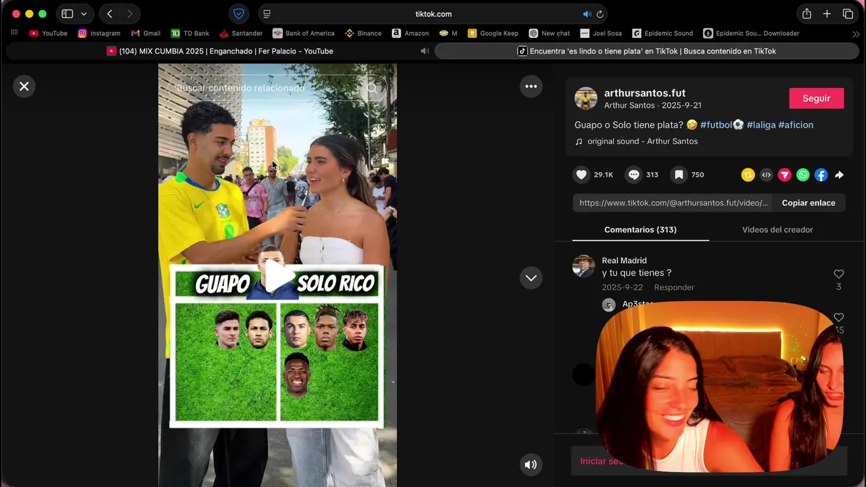Screen dimensions: 866x487
Task: Open comments via speech bubble icon
Action: pyautogui.click(x=634, y=175)
